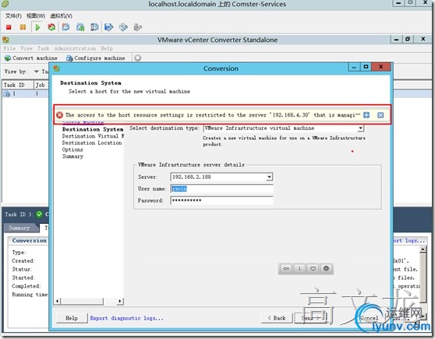Click the Revert snapshot toolbar icon
This screenshot has height=339, width=435.
pos(80,27)
